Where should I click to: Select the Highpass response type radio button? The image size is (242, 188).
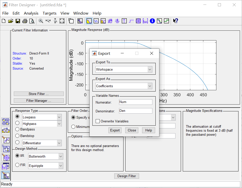(x=17, y=123)
